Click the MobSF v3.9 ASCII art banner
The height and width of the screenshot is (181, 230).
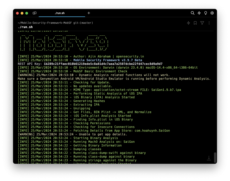point(64,43)
